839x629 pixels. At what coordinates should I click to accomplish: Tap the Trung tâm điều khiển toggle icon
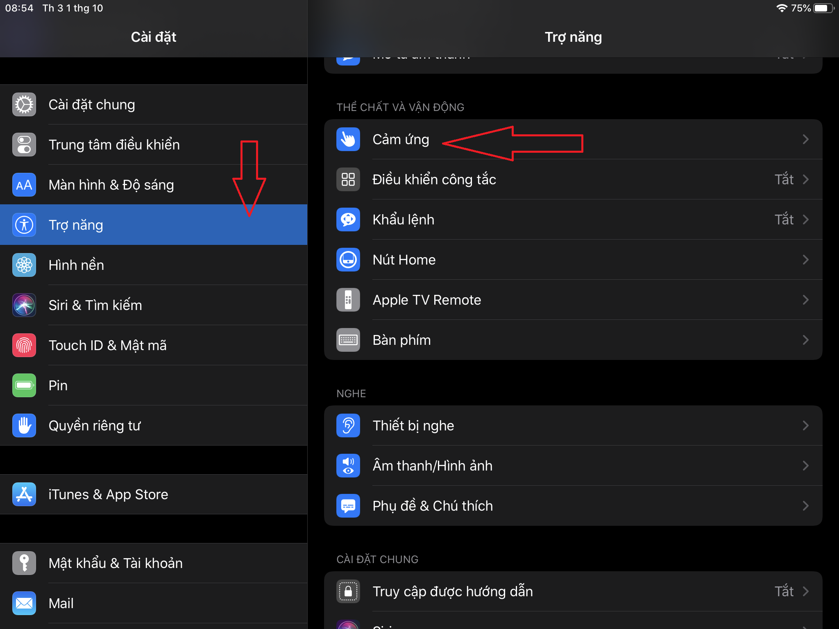coord(24,145)
